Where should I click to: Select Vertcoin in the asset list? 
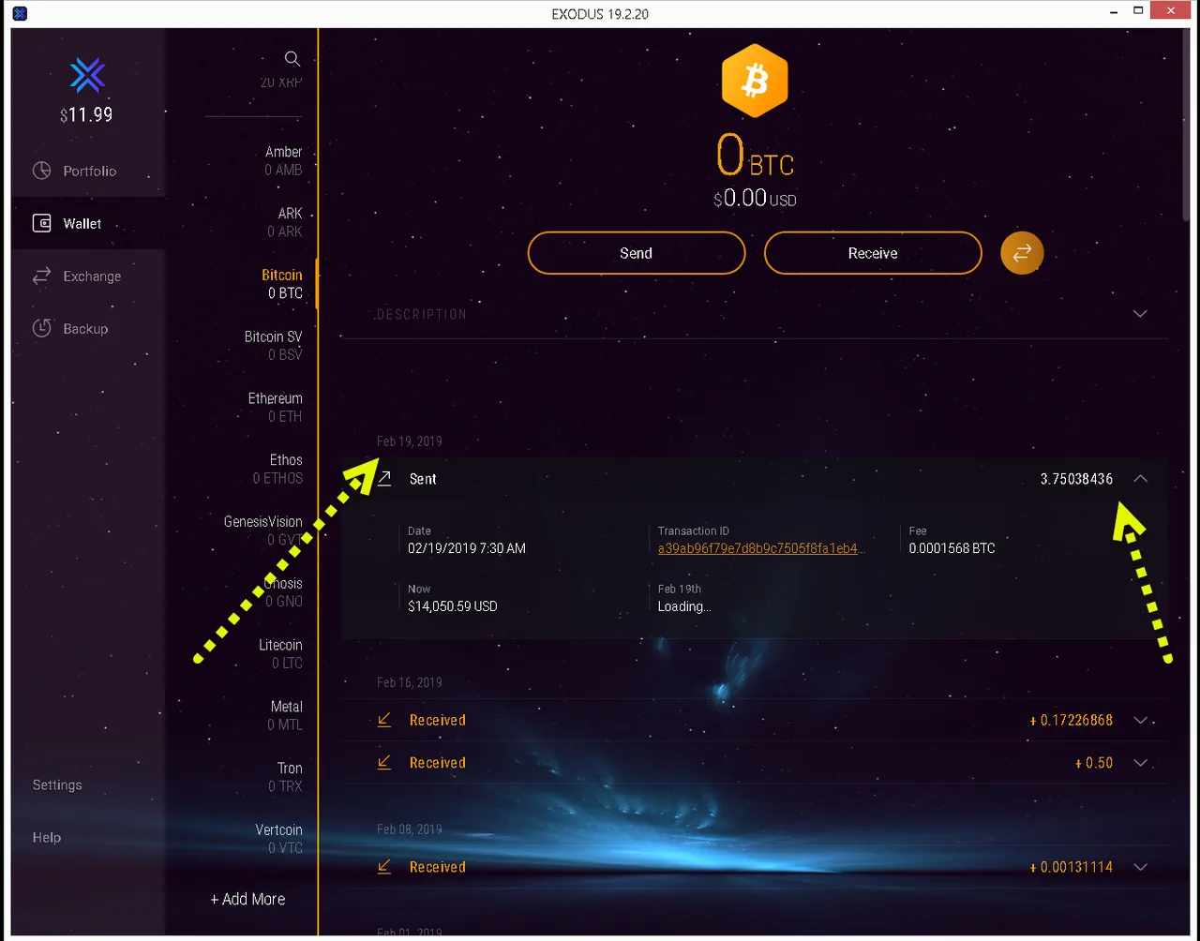coord(278,839)
